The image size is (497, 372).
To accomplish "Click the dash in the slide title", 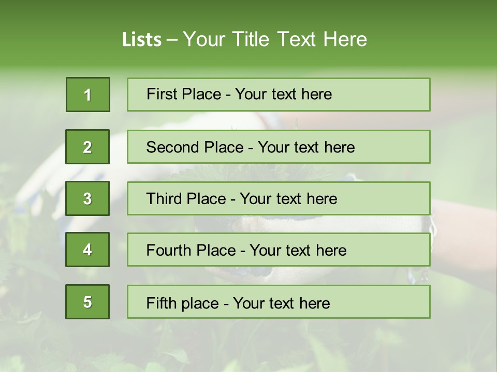I will coord(172,40).
